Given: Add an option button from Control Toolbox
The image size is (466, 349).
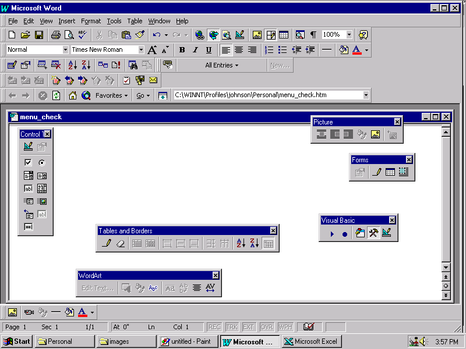Looking at the screenshot, I should pyautogui.click(x=42, y=162).
